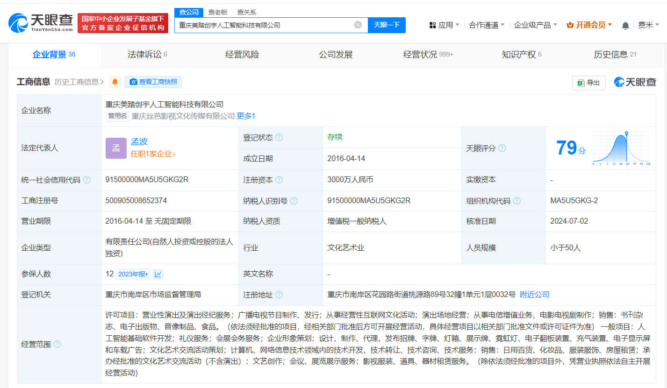
Task: Click the TianYanCha logo
Action: pyautogui.click(x=41, y=22)
